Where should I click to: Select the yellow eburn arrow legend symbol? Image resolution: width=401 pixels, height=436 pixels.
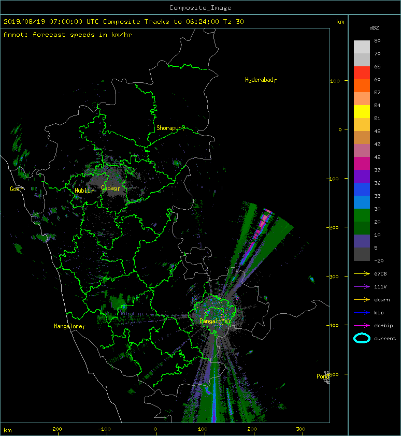click(362, 300)
